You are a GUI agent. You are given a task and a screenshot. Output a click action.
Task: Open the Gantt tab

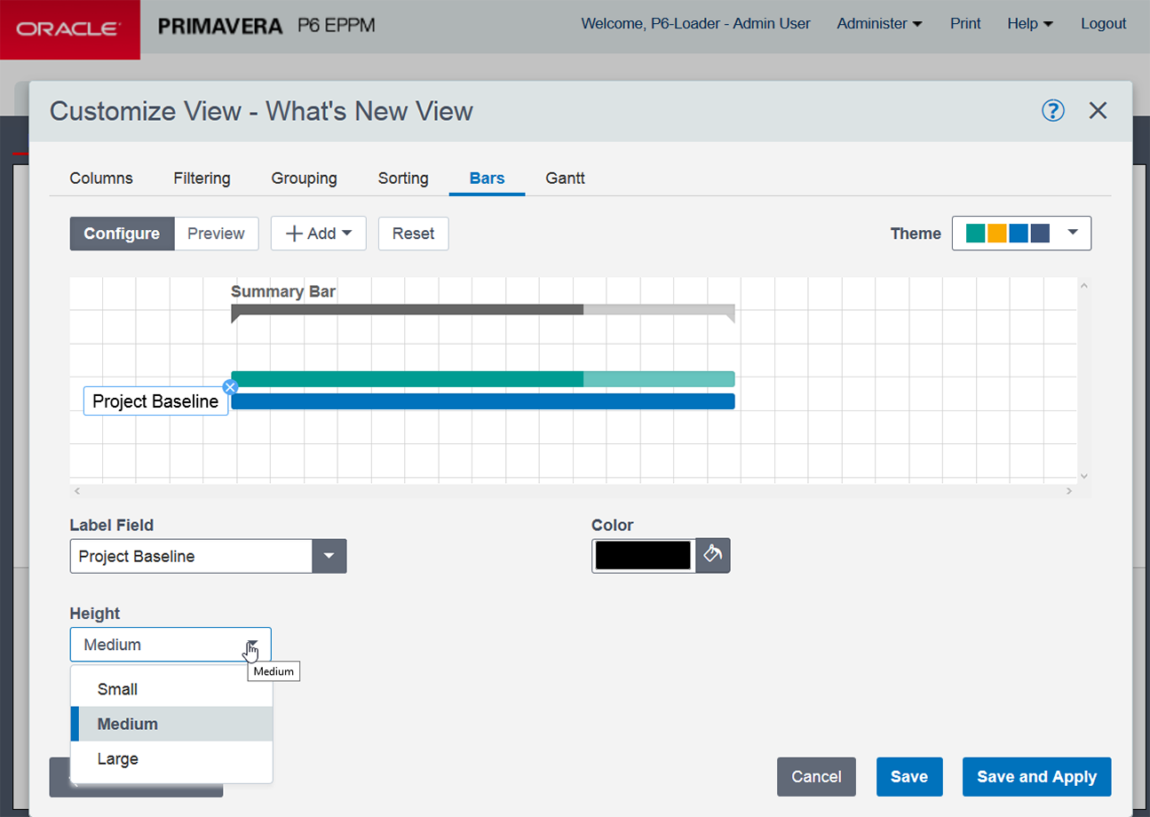point(565,178)
